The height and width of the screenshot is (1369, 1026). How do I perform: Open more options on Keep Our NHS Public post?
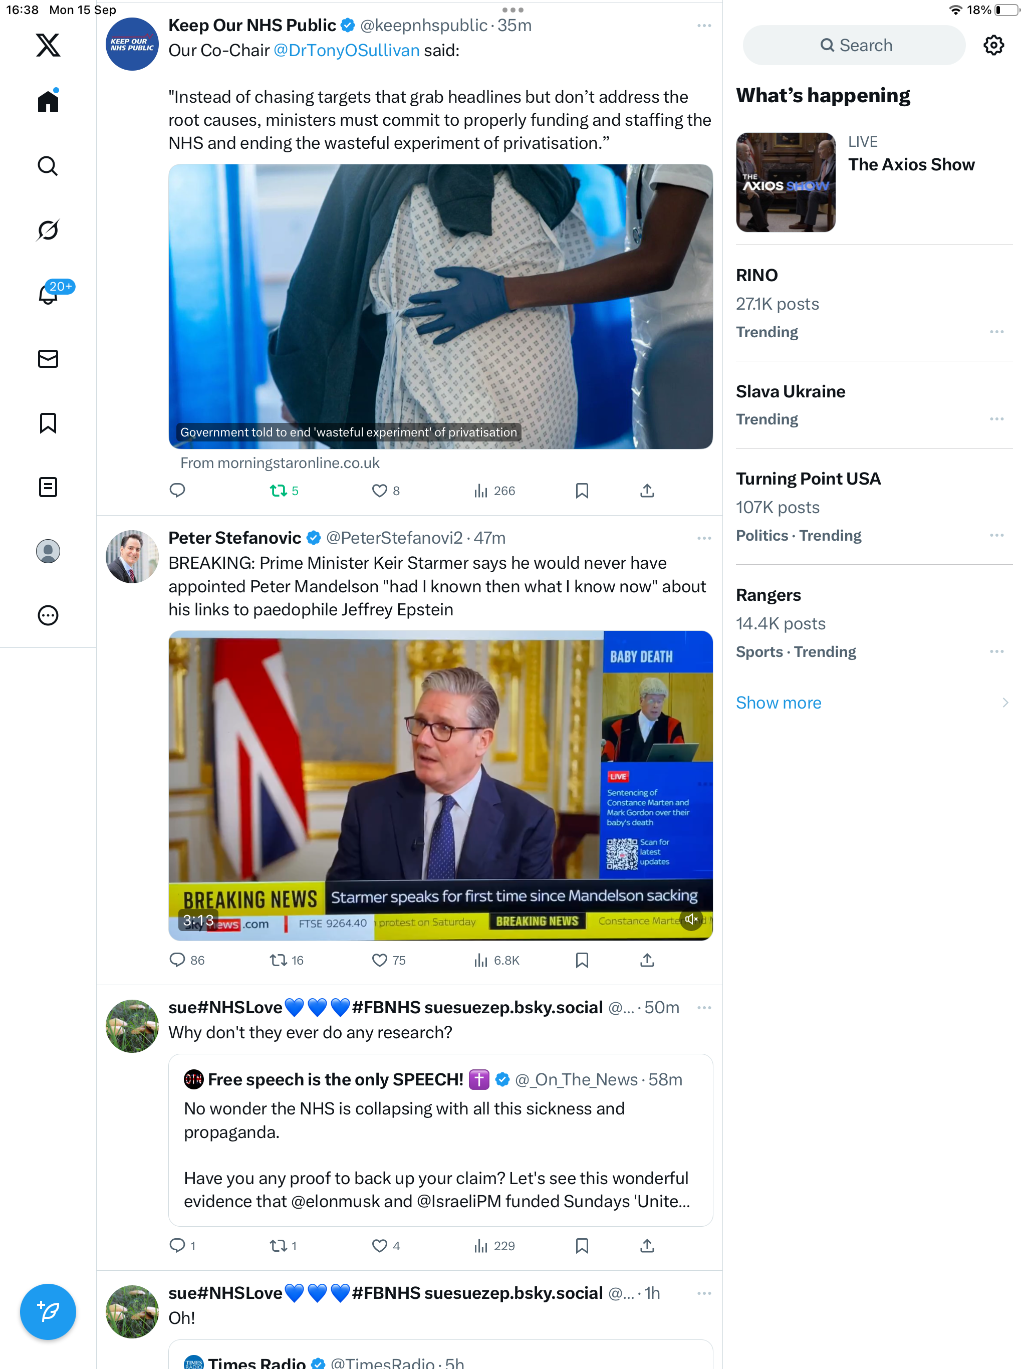click(x=703, y=26)
